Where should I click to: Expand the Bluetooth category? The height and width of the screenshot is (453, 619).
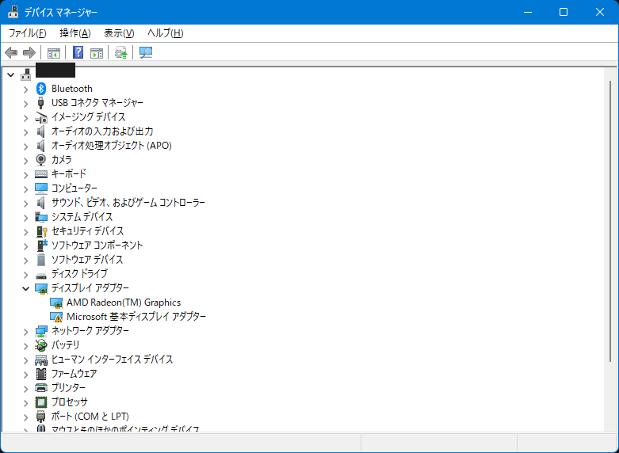pos(25,89)
